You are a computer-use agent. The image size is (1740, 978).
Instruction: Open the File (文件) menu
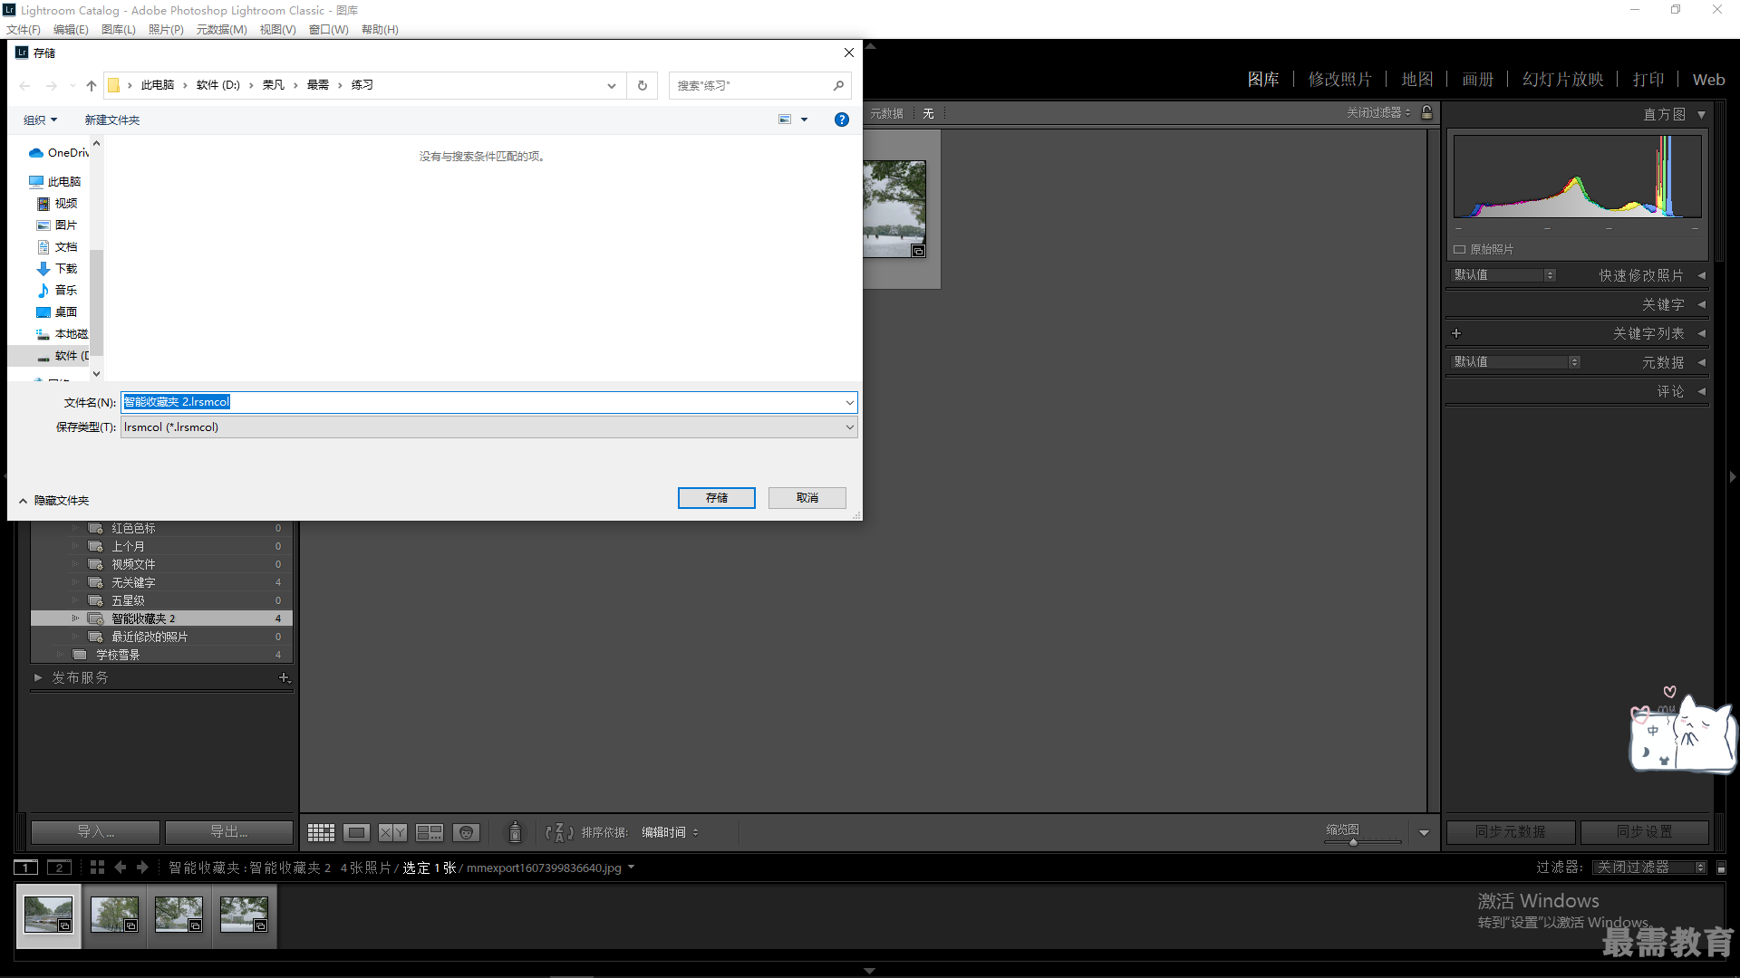pyautogui.click(x=24, y=29)
